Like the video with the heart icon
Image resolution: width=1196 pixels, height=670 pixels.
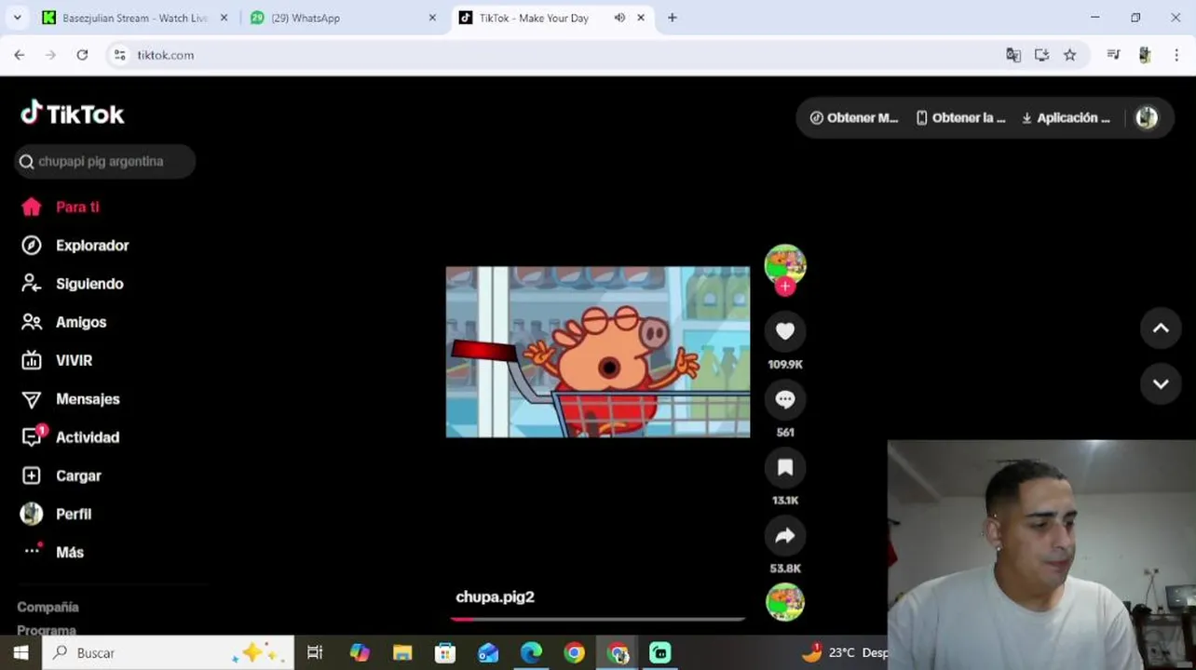[x=785, y=330]
